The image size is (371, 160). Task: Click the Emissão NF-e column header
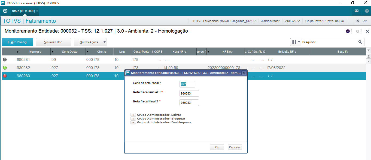(287, 52)
